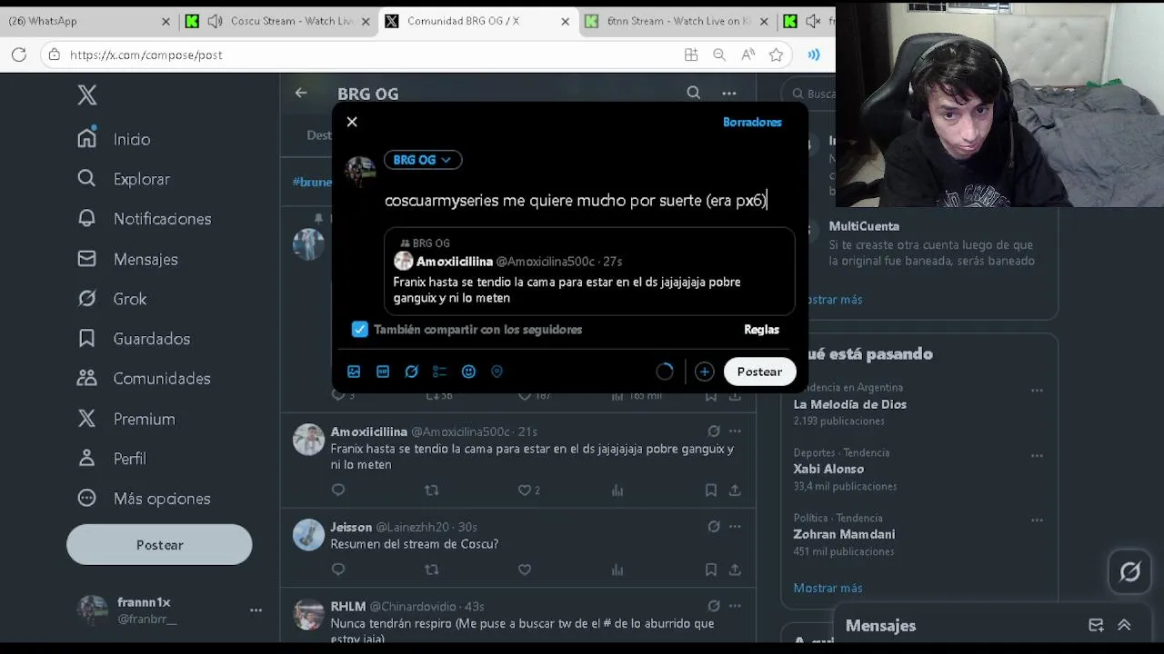Reply to Jeisson's post

point(338,570)
